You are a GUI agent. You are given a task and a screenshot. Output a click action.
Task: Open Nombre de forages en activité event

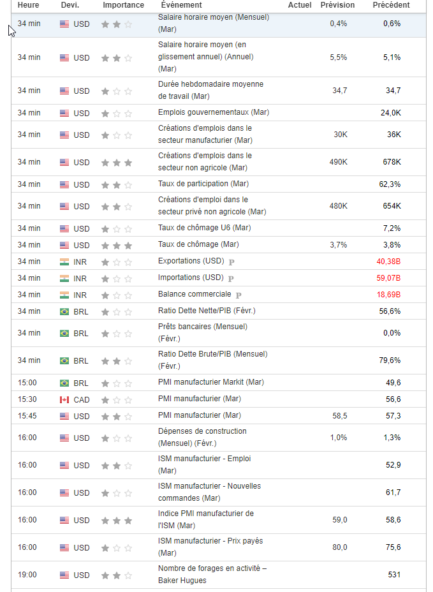(x=212, y=574)
